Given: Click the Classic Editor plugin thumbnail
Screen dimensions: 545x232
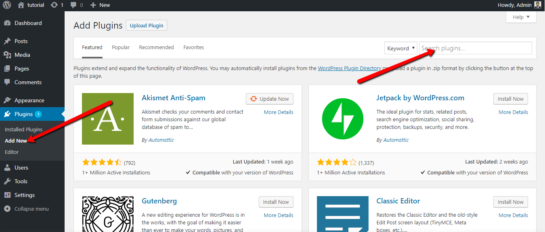Looking at the screenshot, I should (343, 214).
